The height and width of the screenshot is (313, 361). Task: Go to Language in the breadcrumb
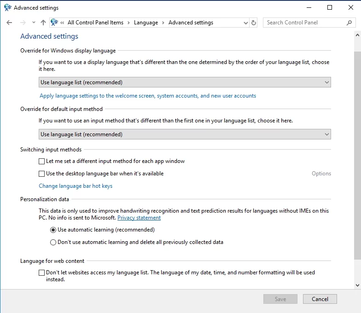point(146,23)
